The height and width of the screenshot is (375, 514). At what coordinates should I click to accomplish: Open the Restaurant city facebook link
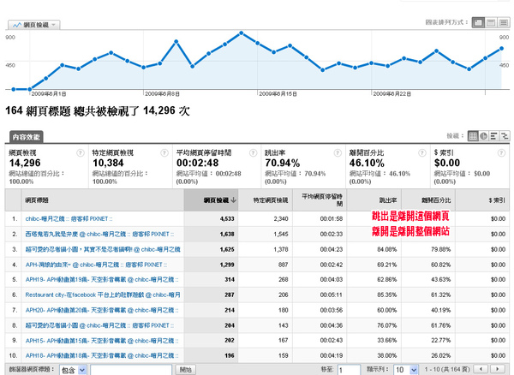pos(103,295)
